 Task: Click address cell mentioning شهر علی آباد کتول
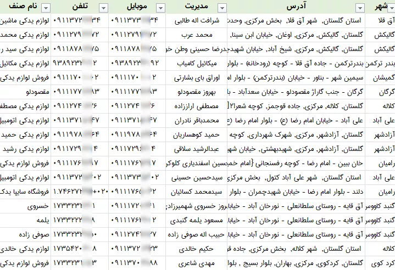tap(296, 178)
